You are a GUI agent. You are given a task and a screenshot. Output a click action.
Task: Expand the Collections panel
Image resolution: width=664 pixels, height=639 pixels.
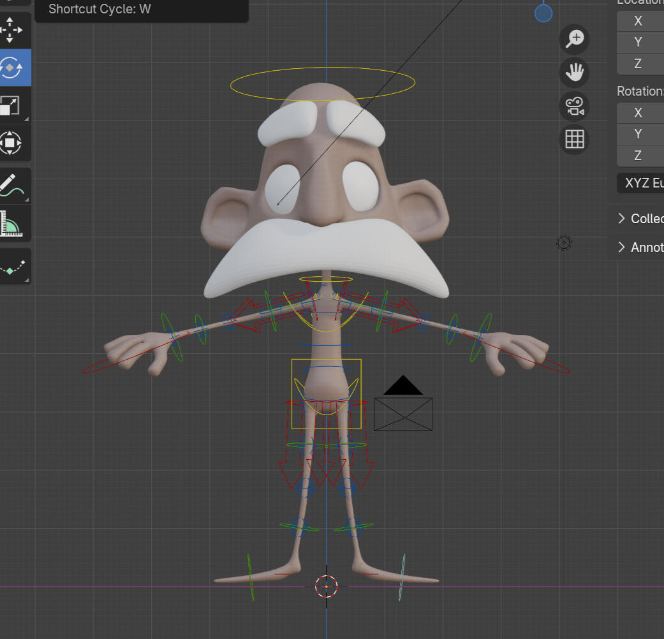640,219
